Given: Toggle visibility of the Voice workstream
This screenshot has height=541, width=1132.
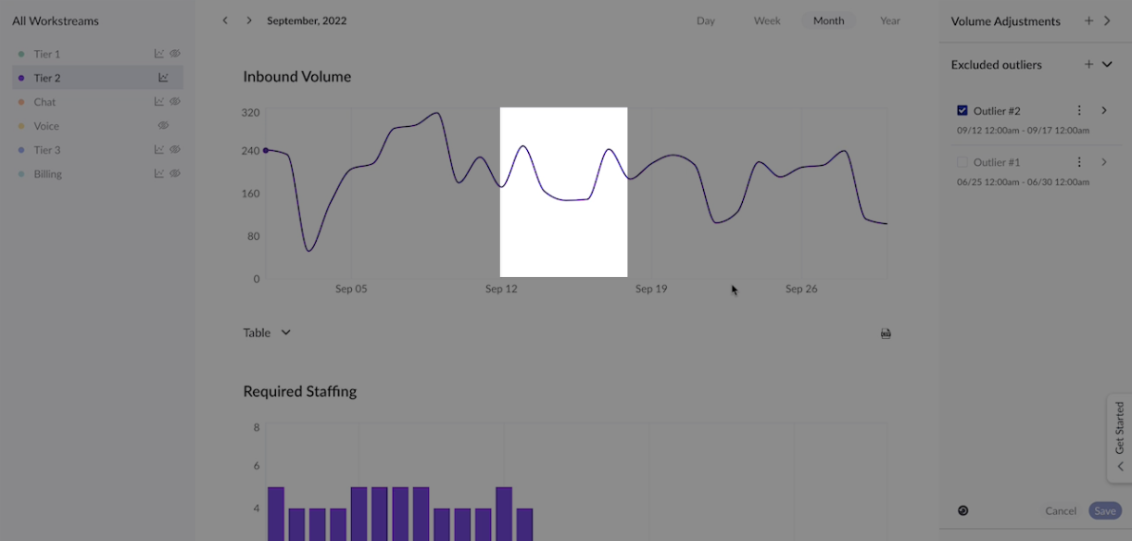Looking at the screenshot, I should pyautogui.click(x=163, y=126).
